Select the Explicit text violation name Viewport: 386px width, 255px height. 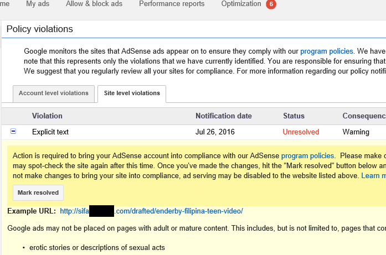(x=50, y=132)
